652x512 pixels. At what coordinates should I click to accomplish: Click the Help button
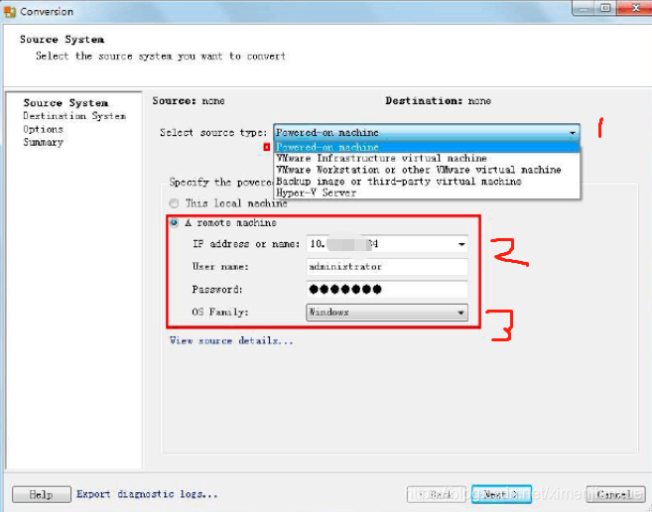pos(41,494)
